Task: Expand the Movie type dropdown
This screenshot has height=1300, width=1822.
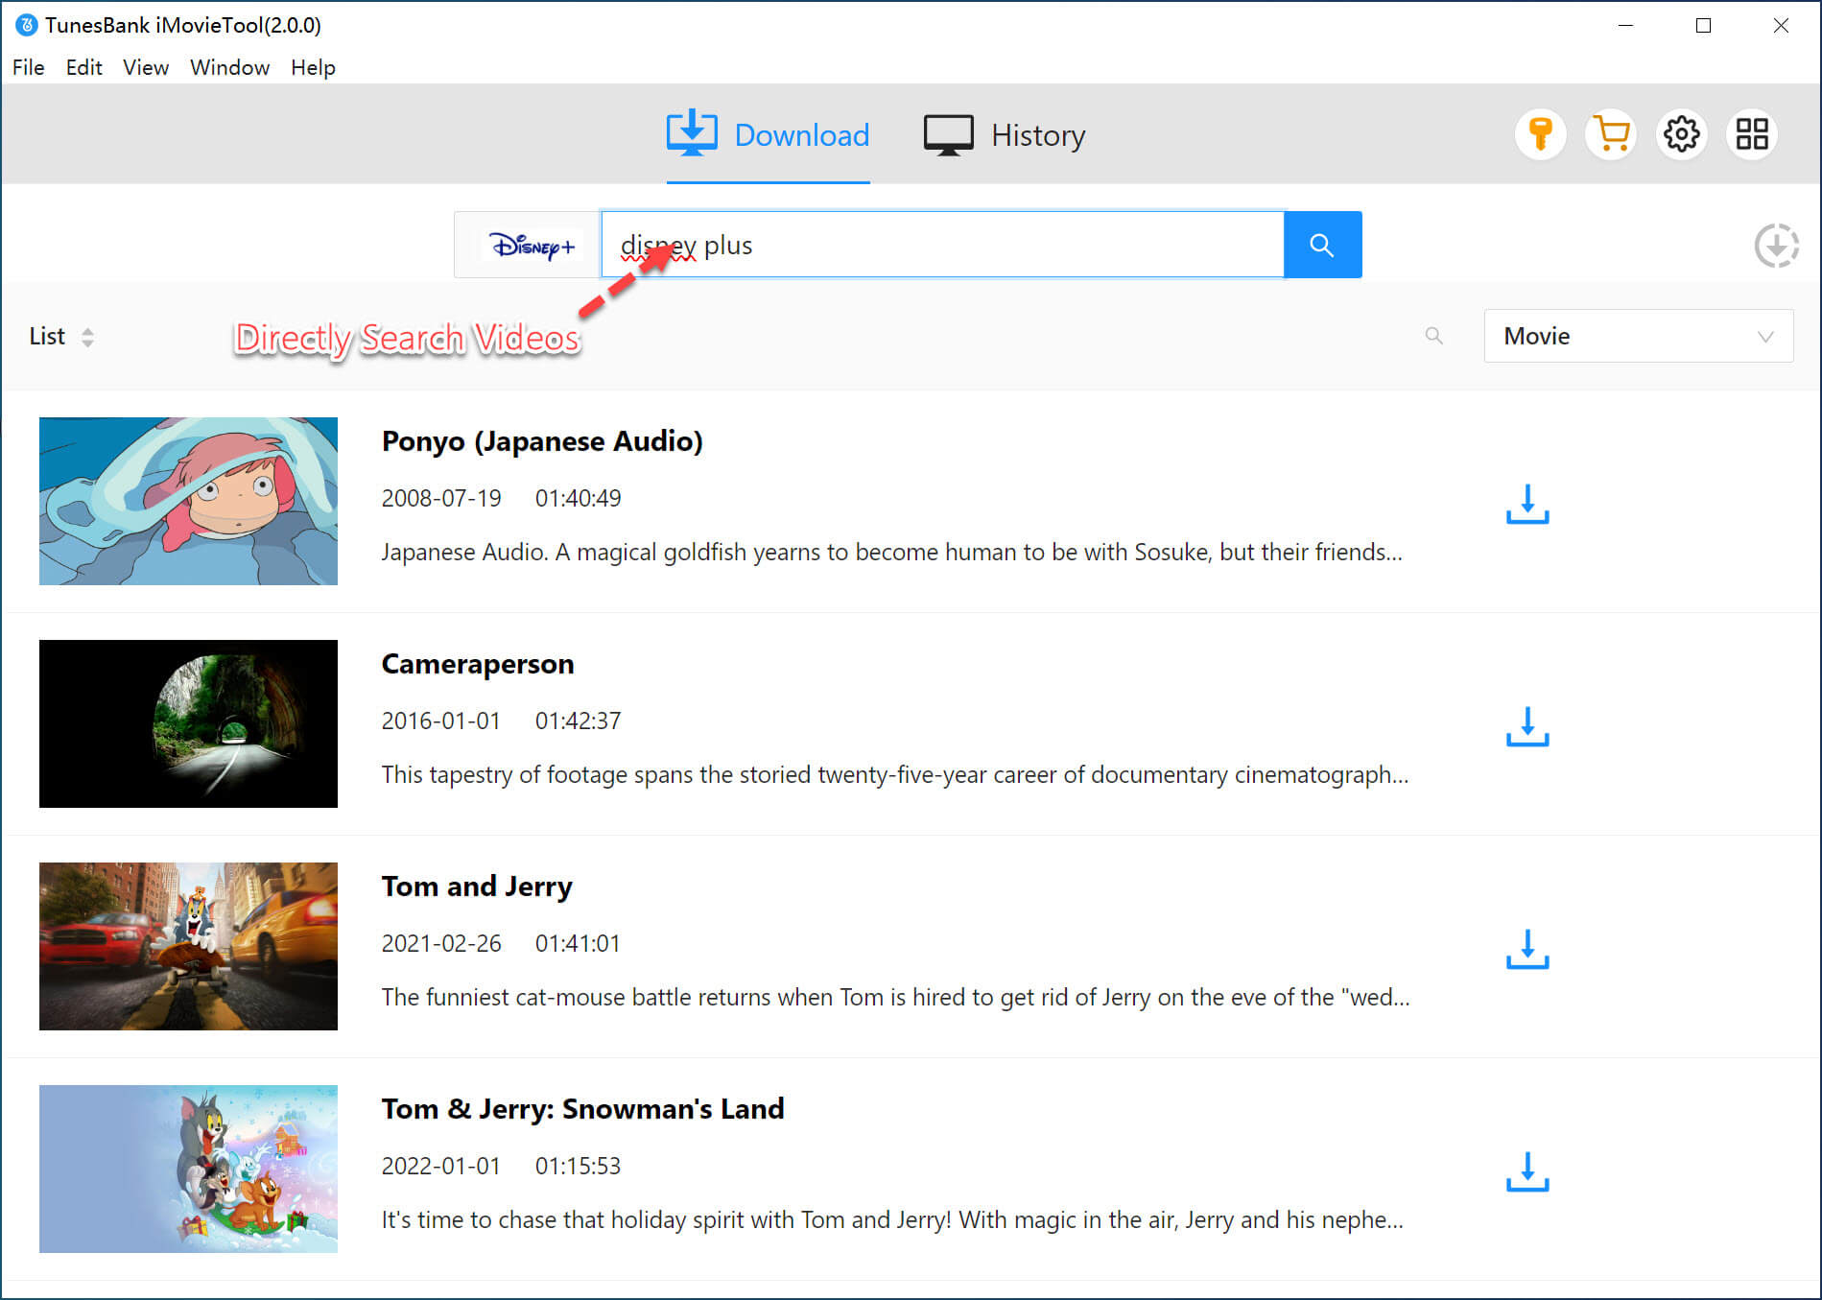Action: [x=1638, y=336]
